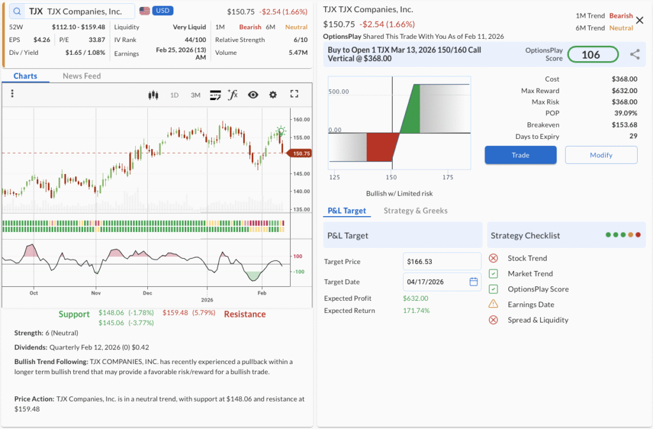
Task: Open the calendar picker for Target Date
Action: 473,282
